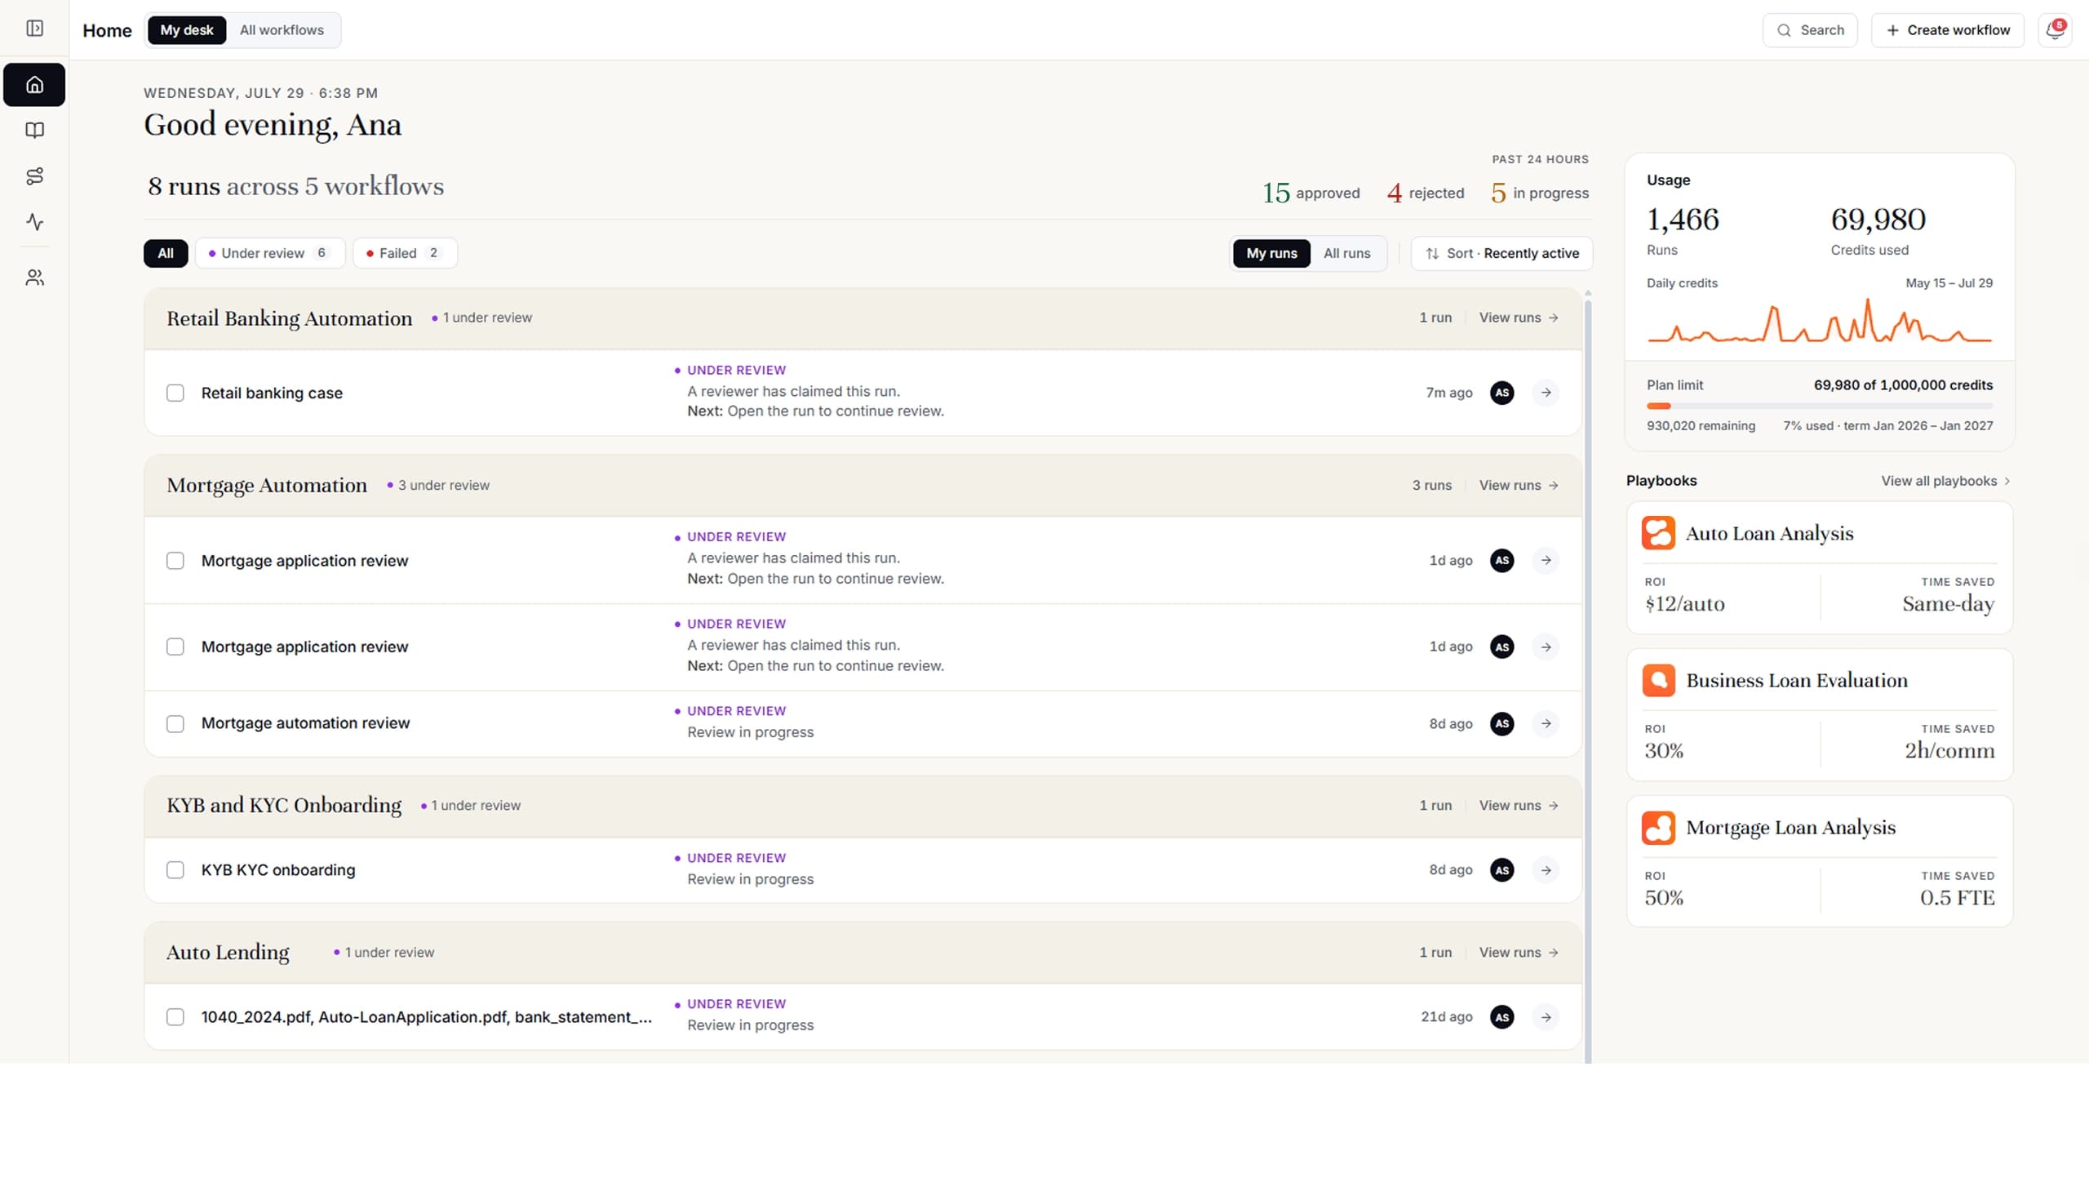Switch to My desk tab
Screen dimensions: 2089x1200
pos(187,30)
